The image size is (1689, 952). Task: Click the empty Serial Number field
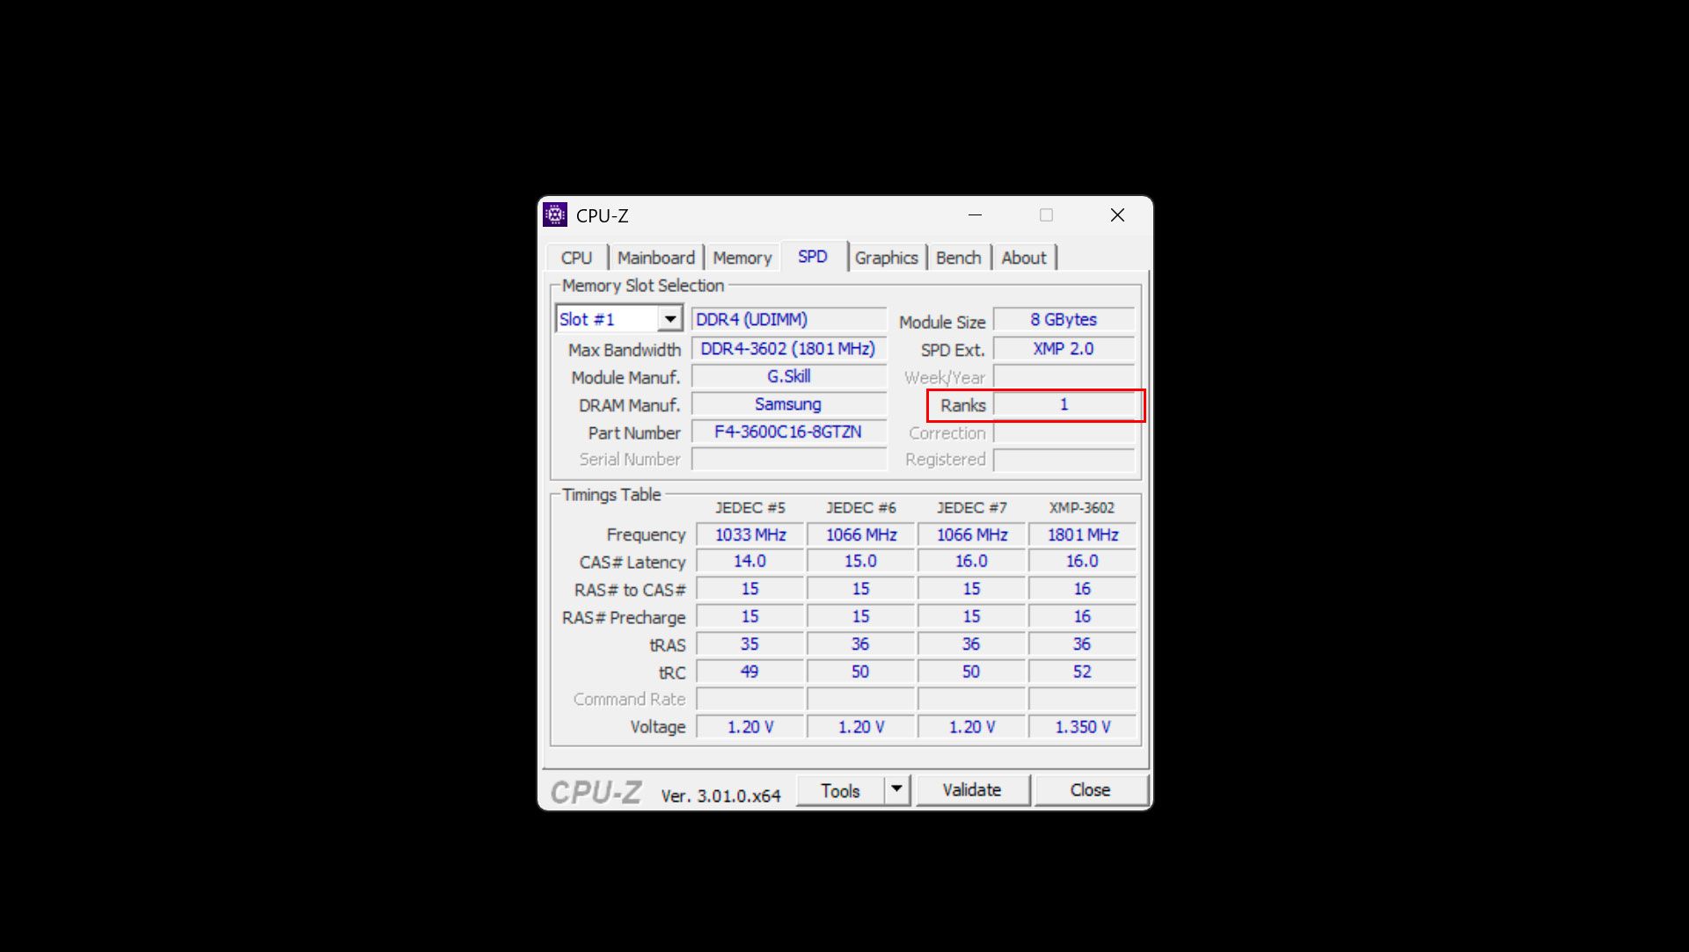click(x=788, y=459)
